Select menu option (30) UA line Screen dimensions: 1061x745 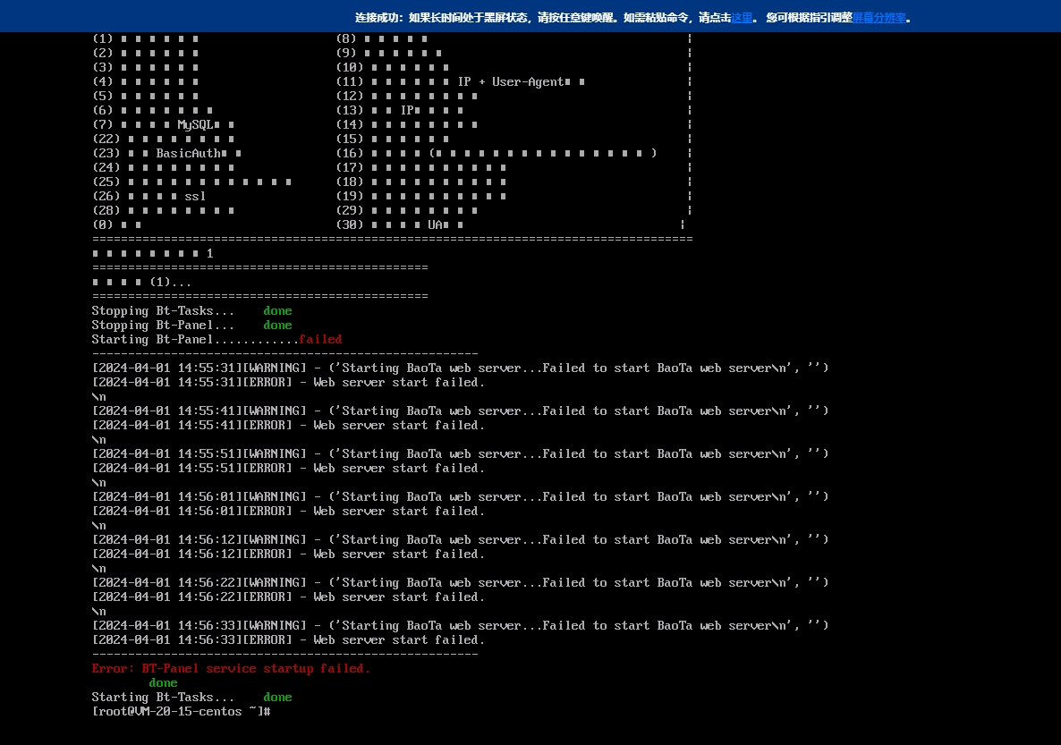(400, 224)
